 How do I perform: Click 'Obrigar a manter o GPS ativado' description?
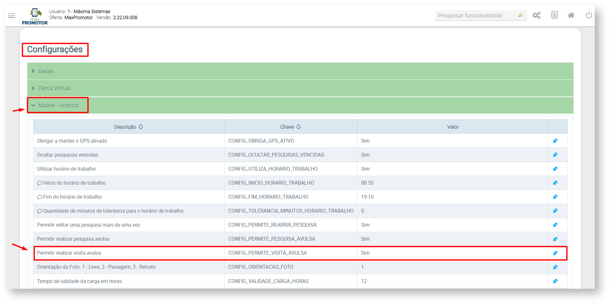tap(72, 141)
